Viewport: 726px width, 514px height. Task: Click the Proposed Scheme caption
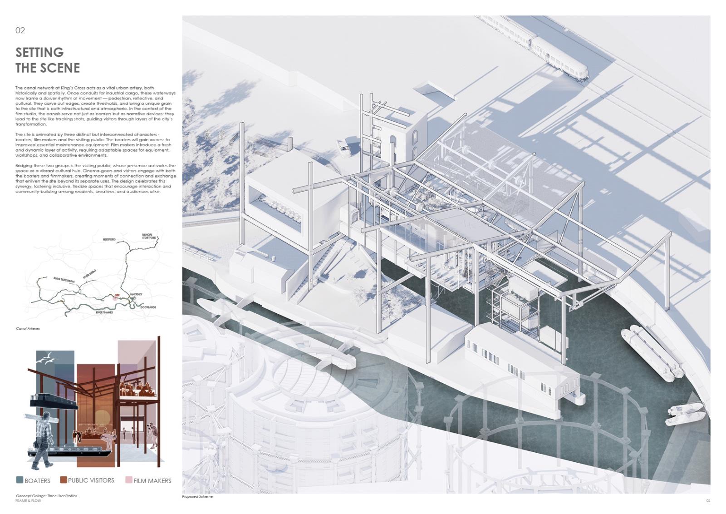pos(197,496)
